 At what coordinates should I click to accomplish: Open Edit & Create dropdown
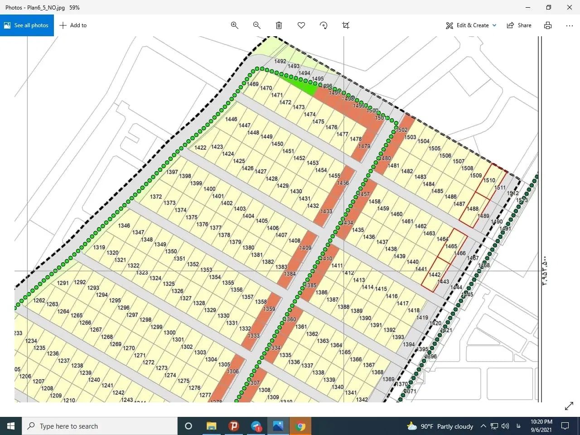pos(471,25)
